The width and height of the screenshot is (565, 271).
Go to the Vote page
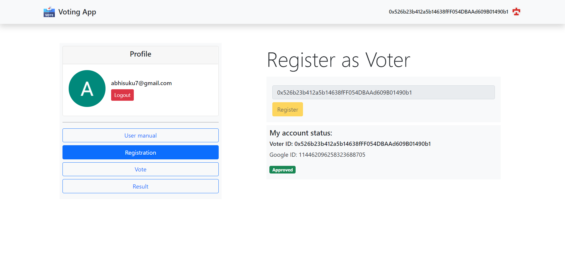(x=141, y=169)
